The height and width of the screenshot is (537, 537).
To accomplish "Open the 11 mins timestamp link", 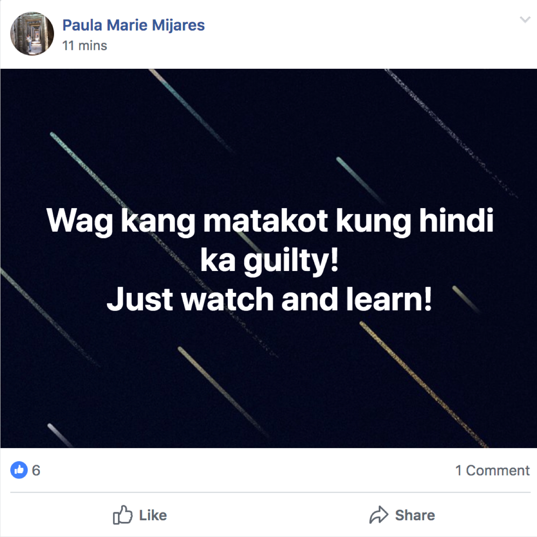I will (85, 45).
